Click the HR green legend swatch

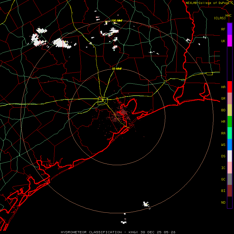coord(230,121)
